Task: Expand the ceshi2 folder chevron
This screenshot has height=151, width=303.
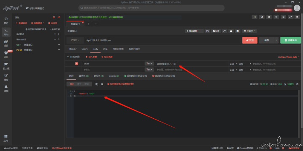Action: point(58,39)
